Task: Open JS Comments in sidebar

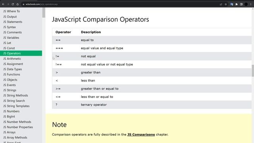Action: coord(12,32)
